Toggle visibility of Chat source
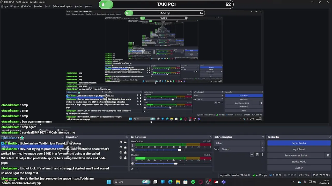This screenshot has width=332, height=186. click(x=121, y=152)
